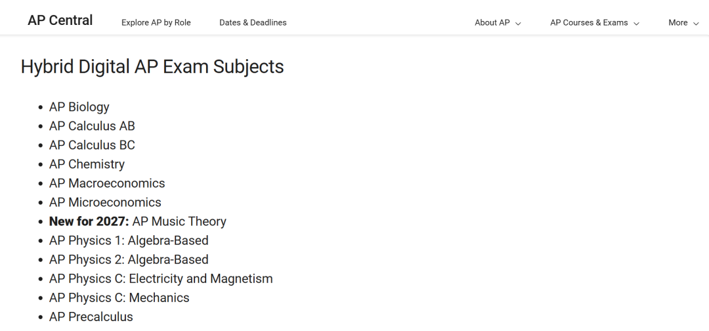Click the chevron next to AP Courses & Exams

coord(636,24)
